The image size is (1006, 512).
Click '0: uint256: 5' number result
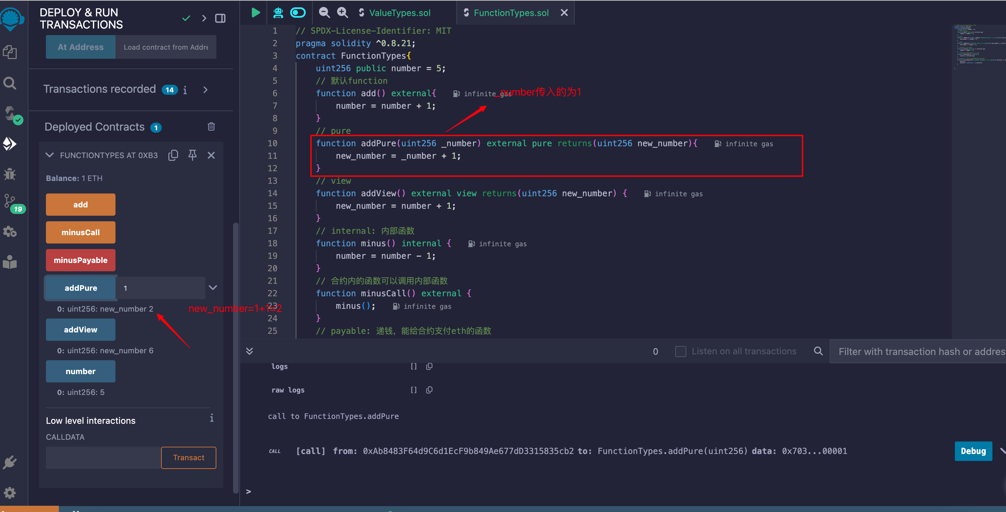(81, 392)
